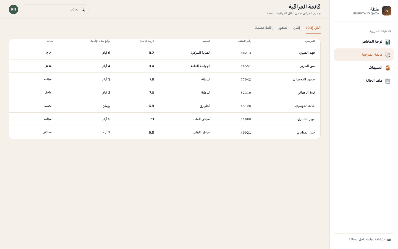This screenshot has width=398, height=249.
Task: Click file number 88213
Action: click(246, 53)
